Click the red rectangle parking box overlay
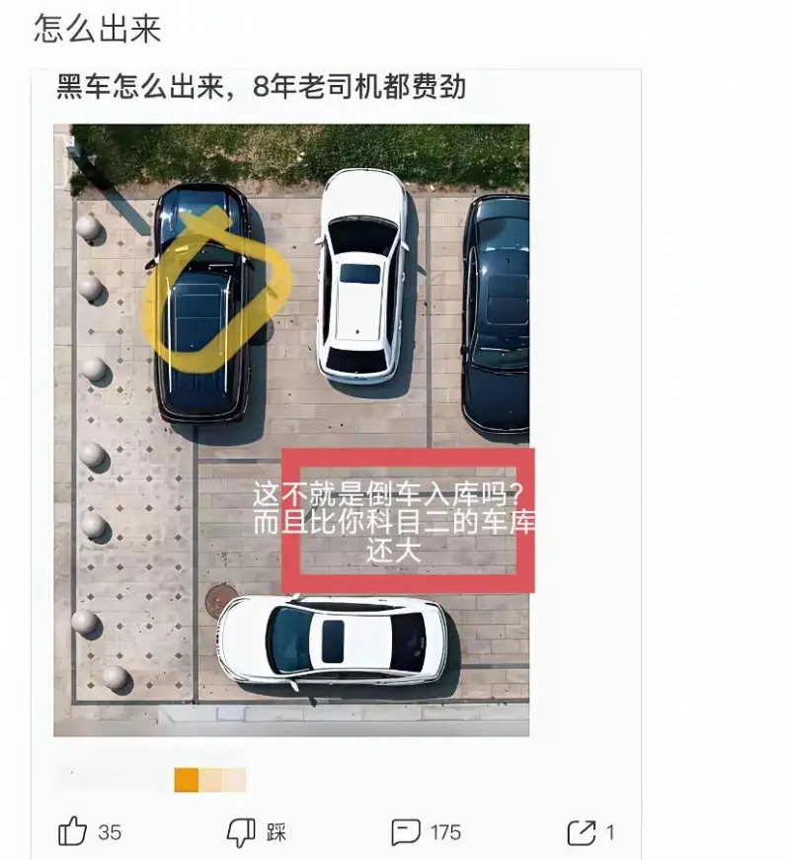790x860 pixels. 408,521
